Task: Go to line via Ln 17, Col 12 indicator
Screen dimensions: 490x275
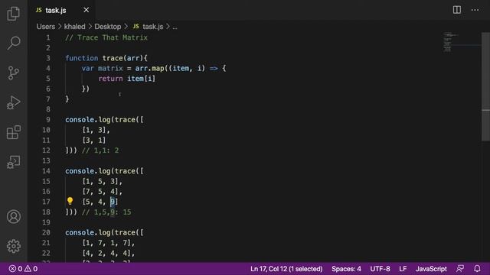Action: click(286, 269)
